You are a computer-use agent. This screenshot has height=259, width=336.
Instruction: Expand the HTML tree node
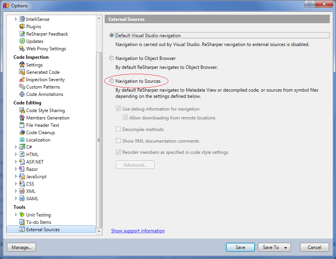point(16,154)
